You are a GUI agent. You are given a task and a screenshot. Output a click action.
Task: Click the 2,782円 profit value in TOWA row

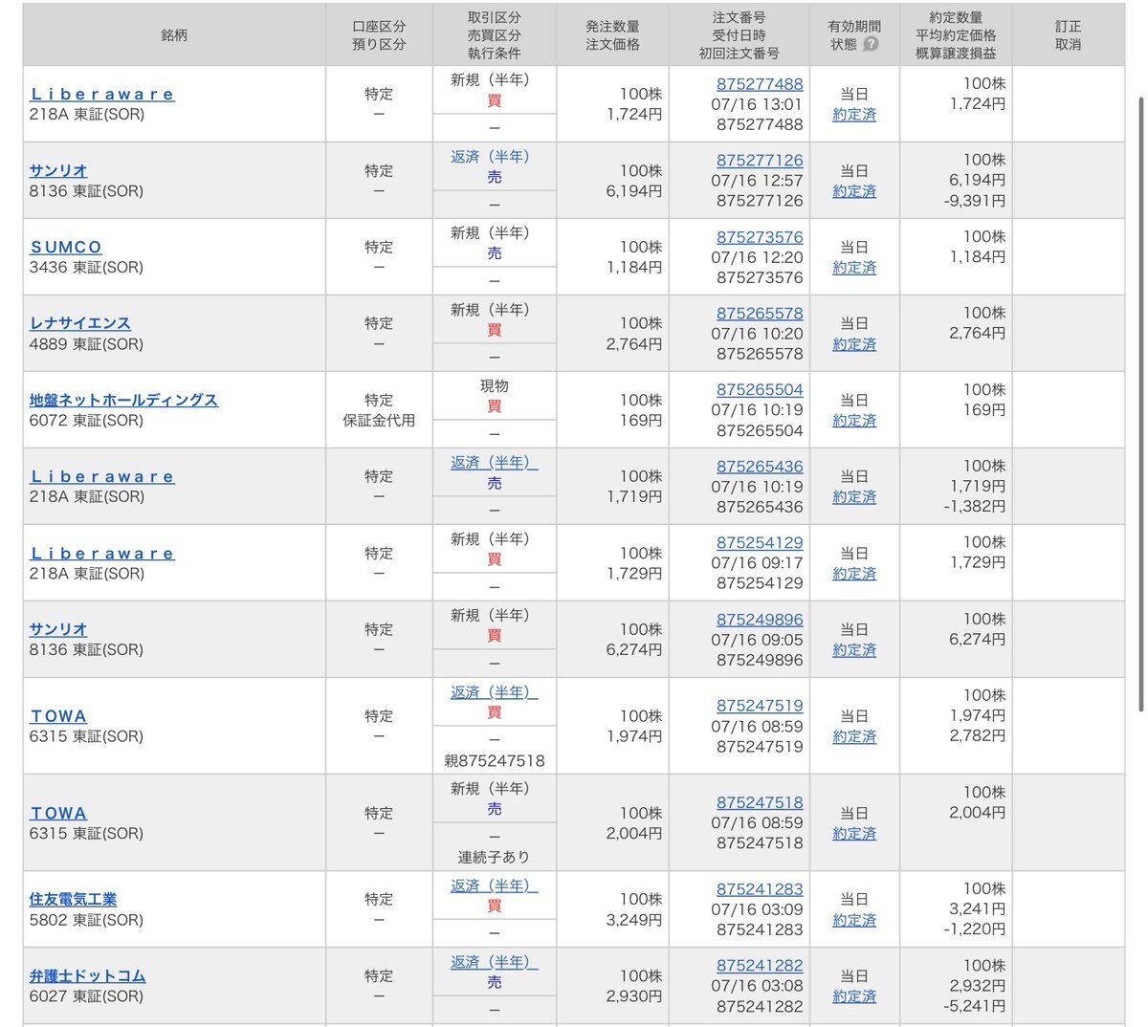point(978,736)
